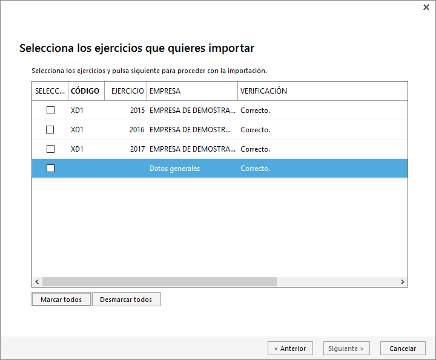Viewport: 436px width, 360px height.
Task: Cancel the import wizard
Action: coord(403,349)
